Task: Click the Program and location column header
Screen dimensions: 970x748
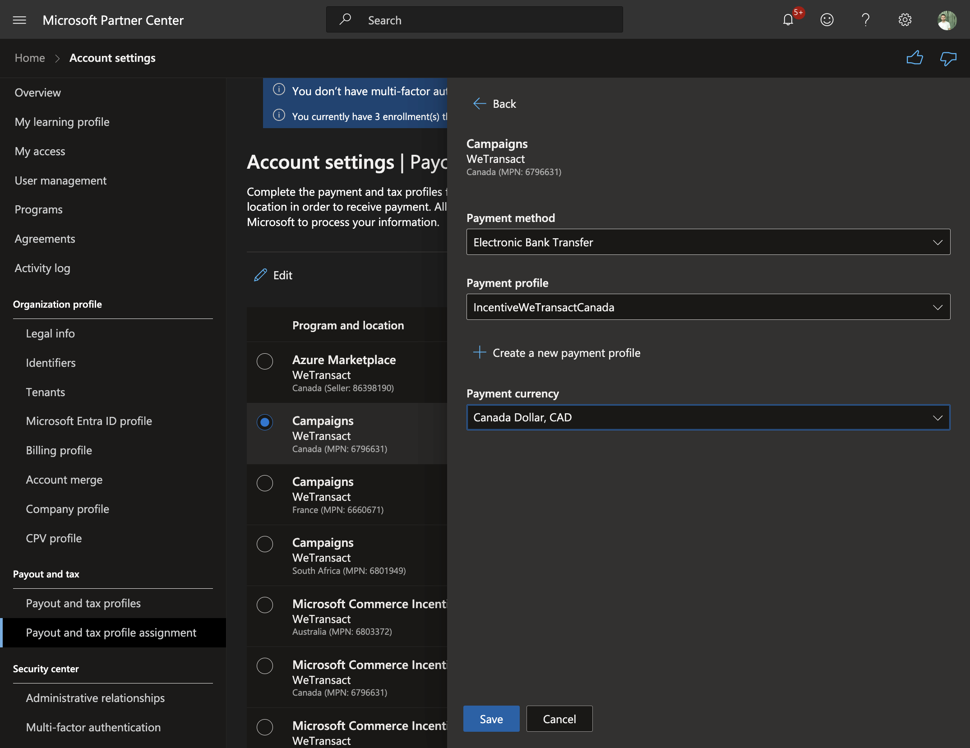Action: point(348,325)
